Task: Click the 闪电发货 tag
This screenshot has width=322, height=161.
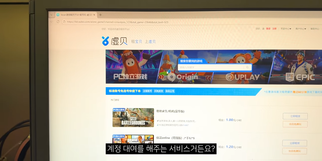Action: pyautogui.click(x=158, y=91)
